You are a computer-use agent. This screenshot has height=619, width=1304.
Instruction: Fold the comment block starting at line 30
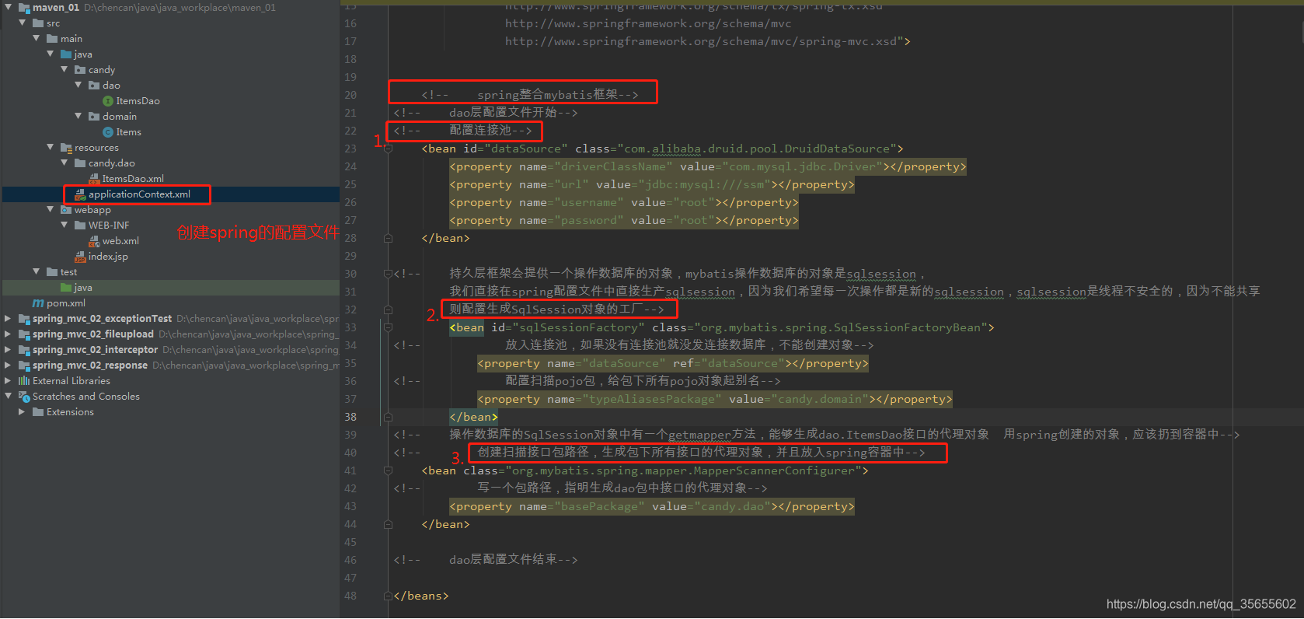pyautogui.click(x=388, y=274)
